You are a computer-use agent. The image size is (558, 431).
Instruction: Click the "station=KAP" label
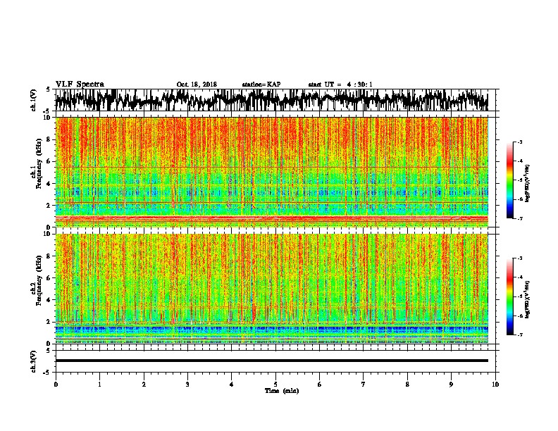(261, 85)
